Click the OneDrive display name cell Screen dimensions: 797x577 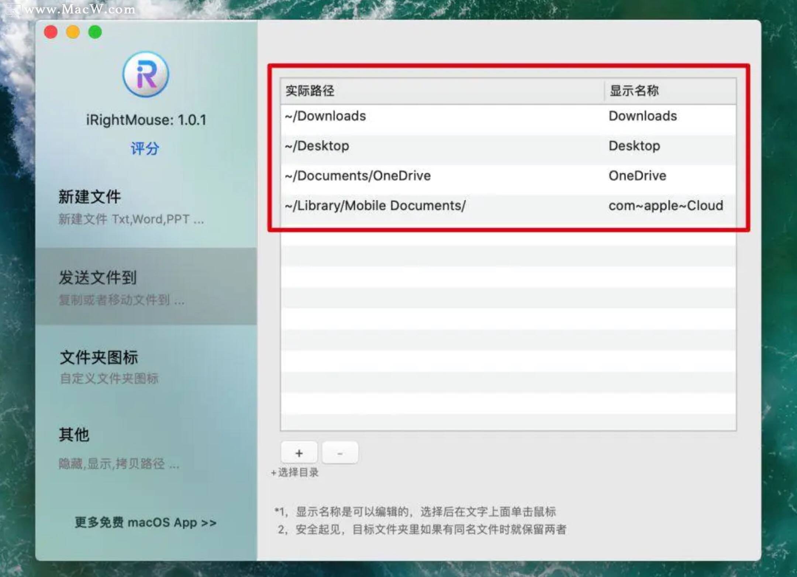click(x=638, y=176)
